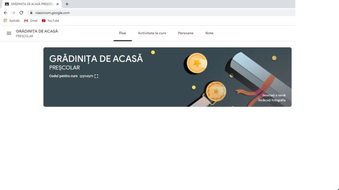This screenshot has width=339, height=190.
Task: Reload the page with refresh icon
Action: click(x=21, y=13)
